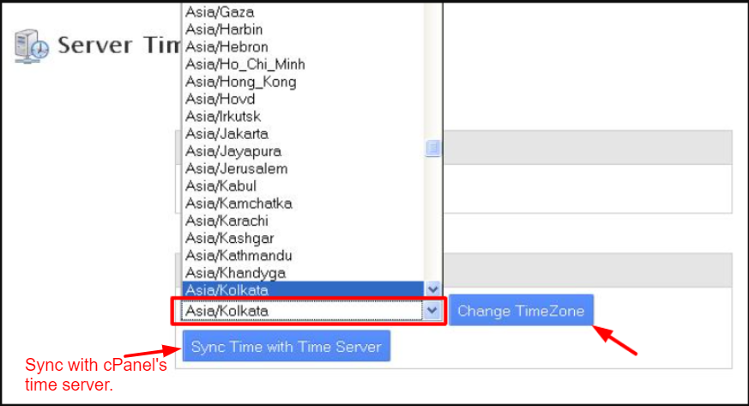Choose Asia/Khandyga from the list
This screenshot has width=749, height=406.
click(x=303, y=273)
